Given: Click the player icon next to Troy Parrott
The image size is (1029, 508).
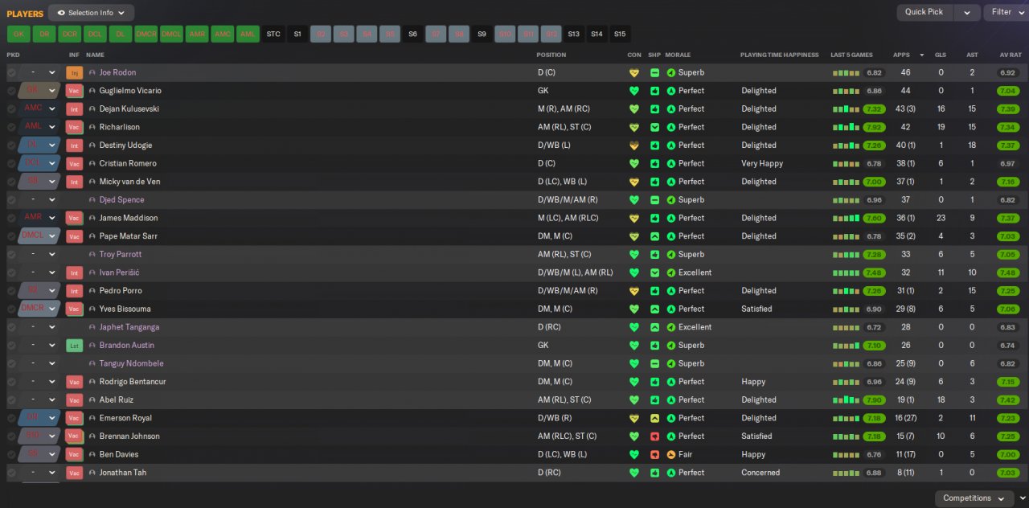Looking at the screenshot, I should (x=92, y=254).
